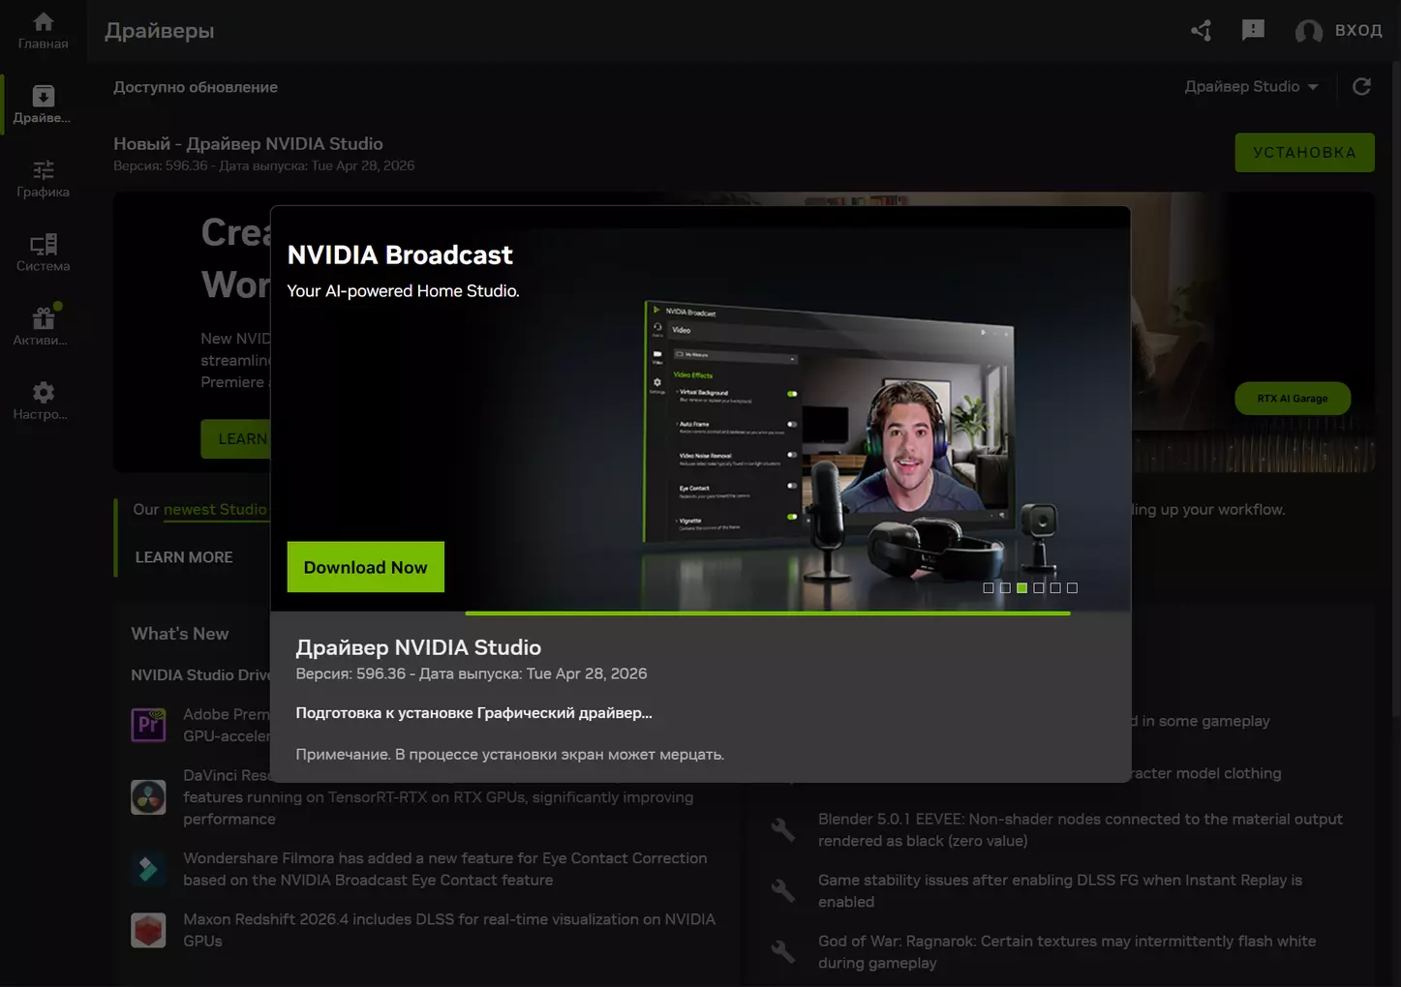Screen dimensions: 1401x987
Task: Click LEARN MORE below the newest Studio text
Action: click(184, 557)
